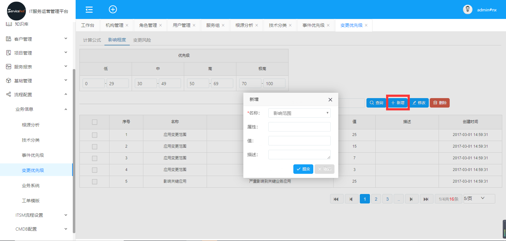This screenshot has height=241, width=506.
Task: Expand the 客户管理 sidebar menu
Action: (x=36, y=39)
